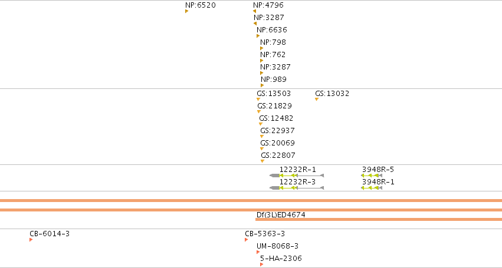Click the downward triangle under GS:13032
Screen dimensions: 502x268
pyautogui.click(x=317, y=100)
